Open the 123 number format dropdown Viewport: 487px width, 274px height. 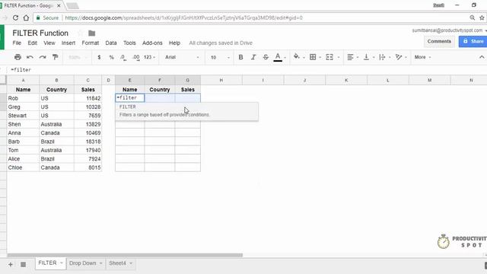[149, 57]
